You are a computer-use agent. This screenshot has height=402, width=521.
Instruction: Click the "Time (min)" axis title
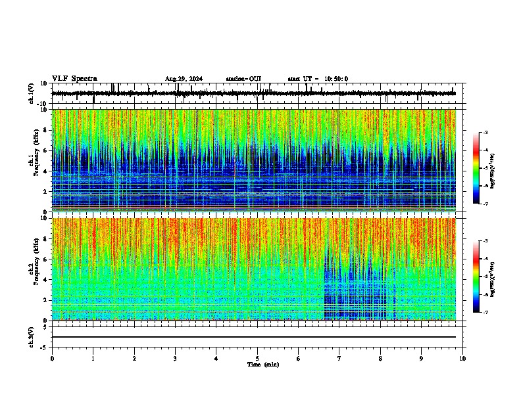263,365
